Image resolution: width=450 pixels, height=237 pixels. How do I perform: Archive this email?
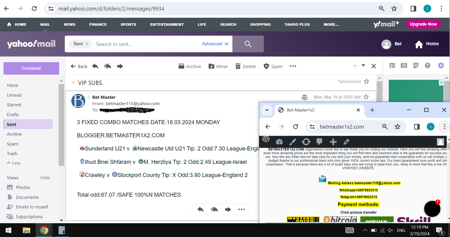pyautogui.click(x=189, y=66)
